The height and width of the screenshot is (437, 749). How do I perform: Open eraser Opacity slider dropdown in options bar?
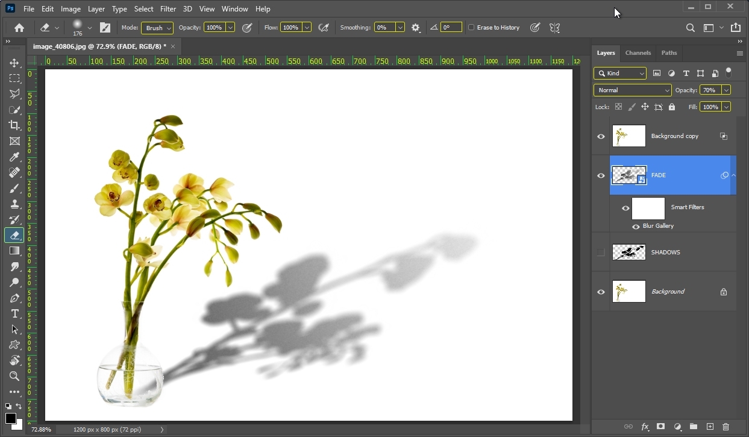[230, 28]
